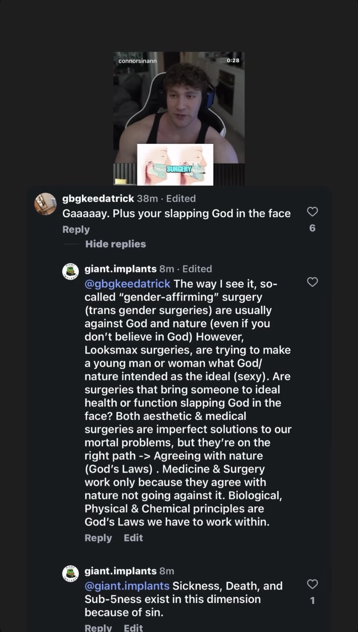This screenshot has width=358, height=632.
Task: Tap the frog avatar on the last reply
Action: click(x=70, y=573)
